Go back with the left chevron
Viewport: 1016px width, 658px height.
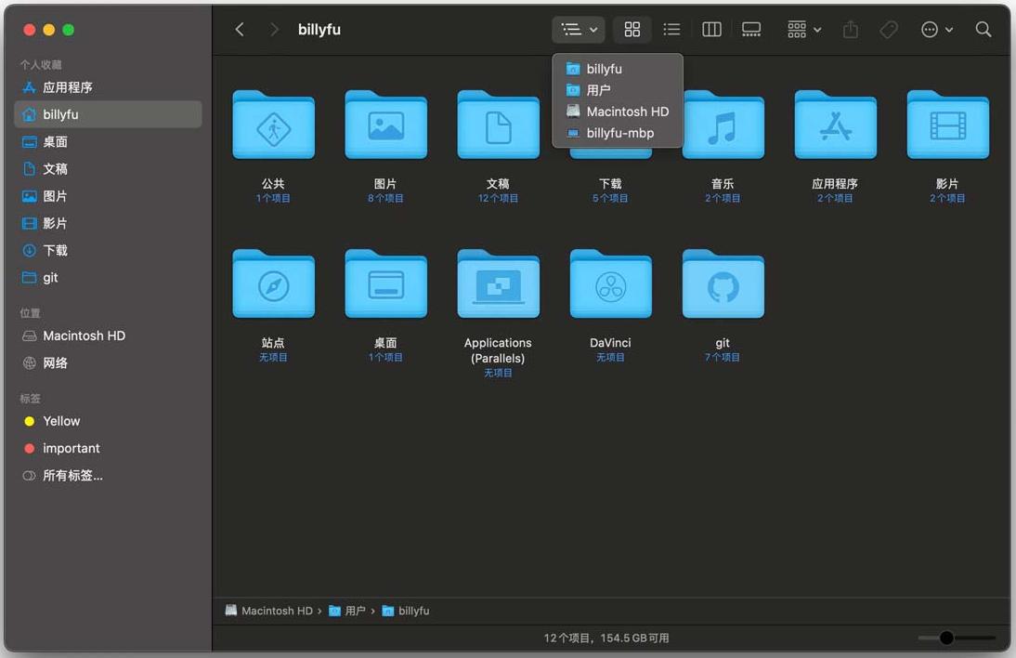(x=240, y=30)
